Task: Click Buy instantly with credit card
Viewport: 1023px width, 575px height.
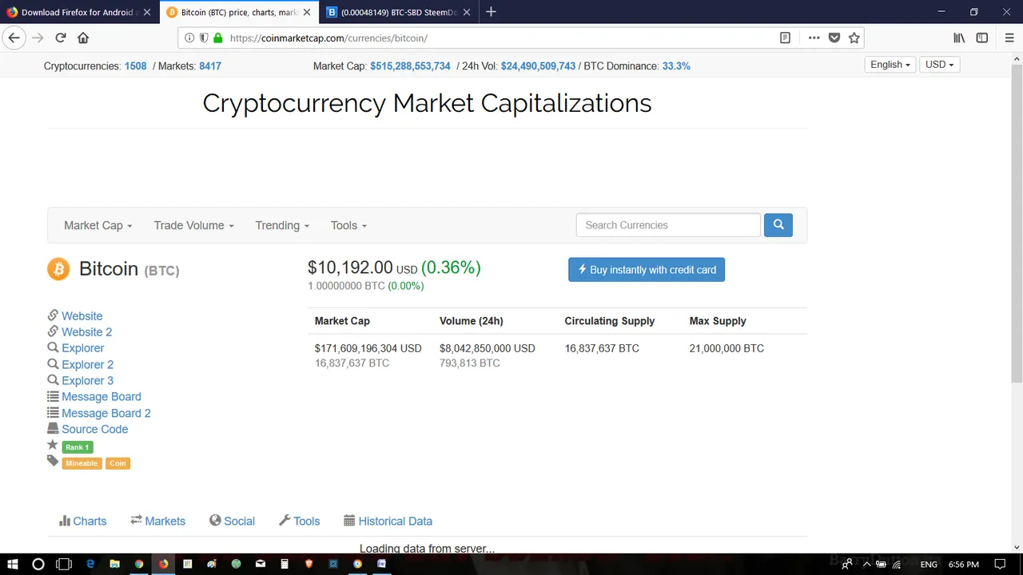Action: tap(647, 270)
